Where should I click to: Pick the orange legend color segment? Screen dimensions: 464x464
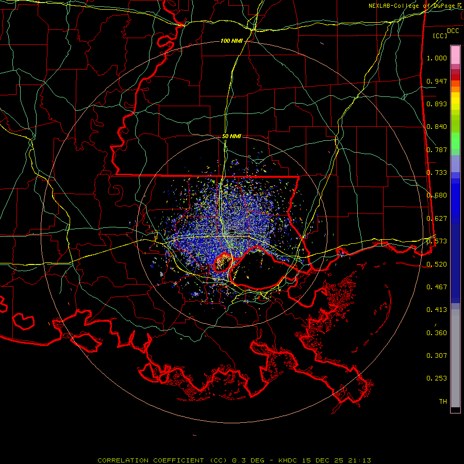(x=455, y=89)
